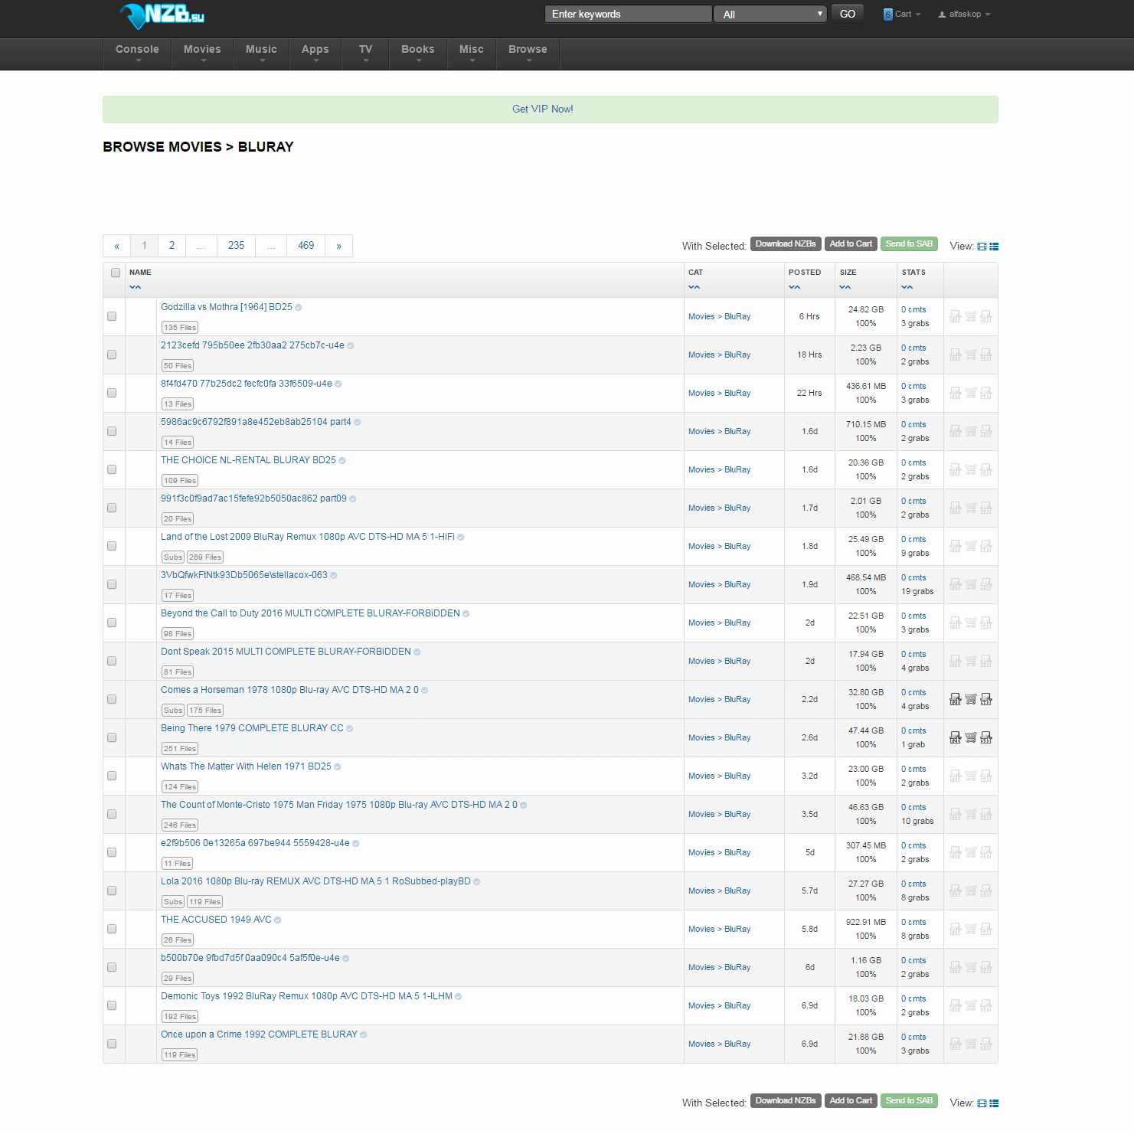Open the All category search dropdown
The width and height of the screenshot is (1134, 1134).
click(770, 14)
